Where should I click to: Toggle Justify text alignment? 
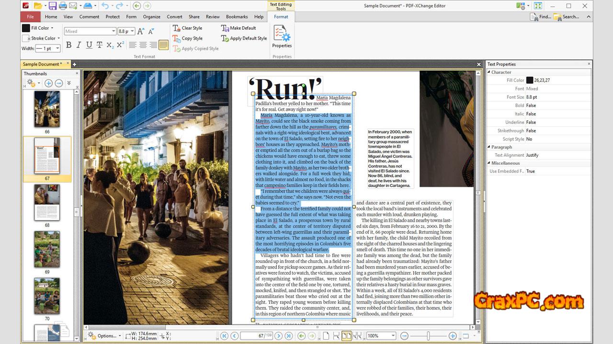point(163,45)
